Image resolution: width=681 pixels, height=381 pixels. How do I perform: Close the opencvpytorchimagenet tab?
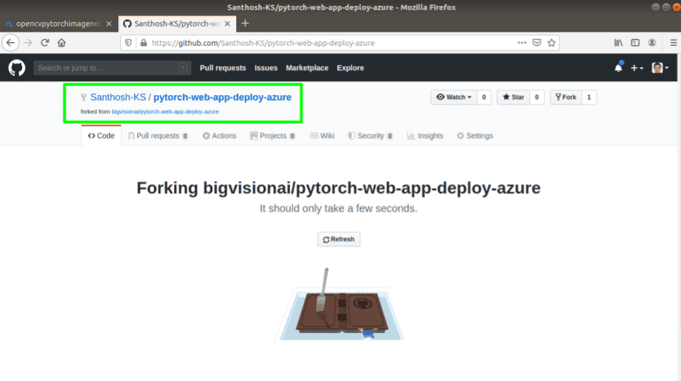(x=108, y=24)
